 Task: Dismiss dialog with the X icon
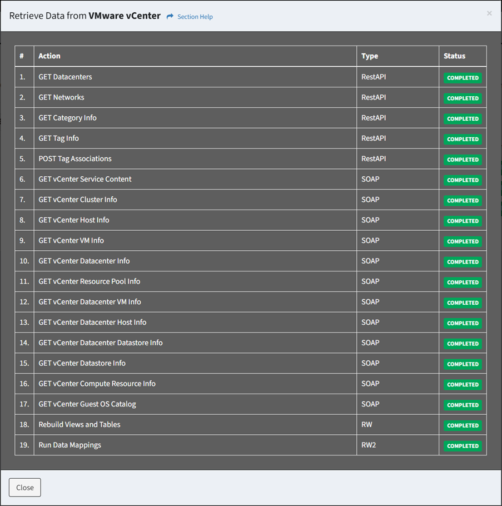tap(489, 13)
